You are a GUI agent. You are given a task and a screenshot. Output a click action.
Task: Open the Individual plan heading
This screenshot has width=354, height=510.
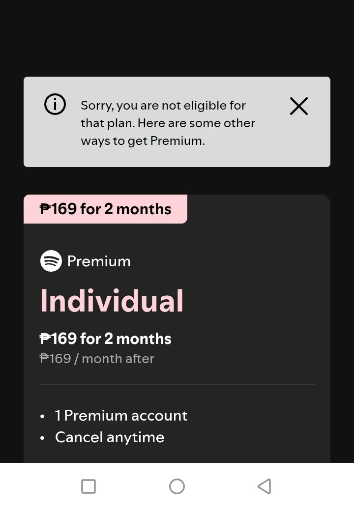pos(112,301)
